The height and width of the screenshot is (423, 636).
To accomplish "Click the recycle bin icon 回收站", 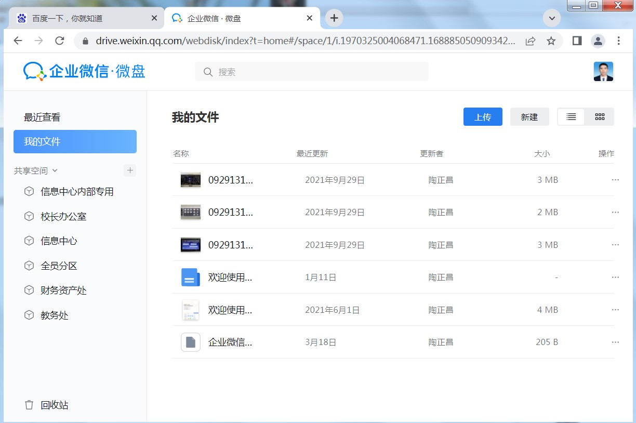I will tap(30, 405).
